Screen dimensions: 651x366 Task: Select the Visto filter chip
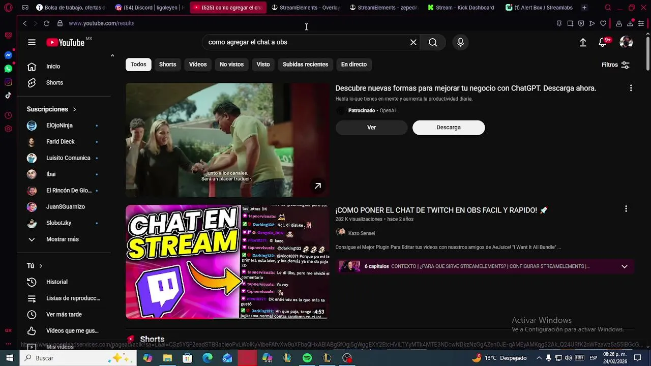point(263,65)
